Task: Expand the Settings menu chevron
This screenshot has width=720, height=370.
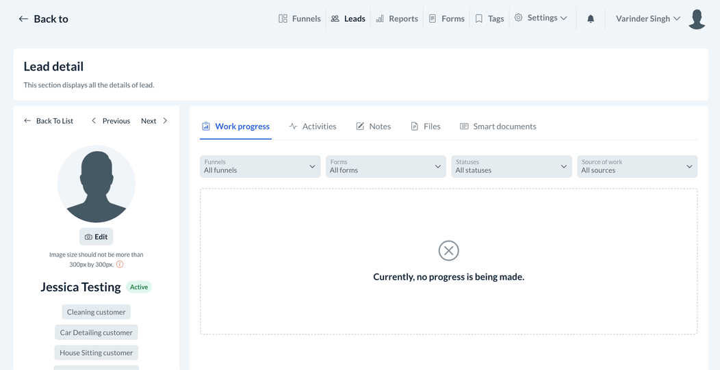Action: point(564,18)
